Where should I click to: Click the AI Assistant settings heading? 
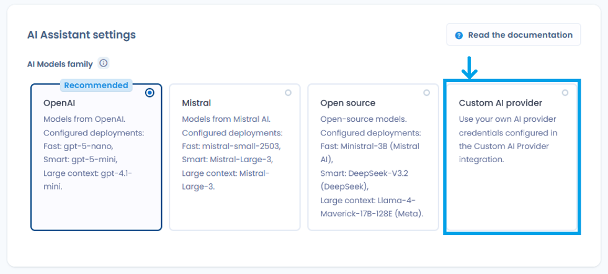81,35
